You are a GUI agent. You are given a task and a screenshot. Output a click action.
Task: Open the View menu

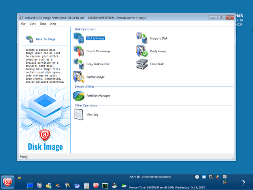click(32, 24)
